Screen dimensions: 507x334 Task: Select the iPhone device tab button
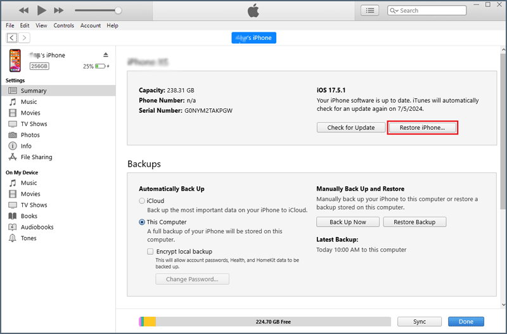click(254, 38)
